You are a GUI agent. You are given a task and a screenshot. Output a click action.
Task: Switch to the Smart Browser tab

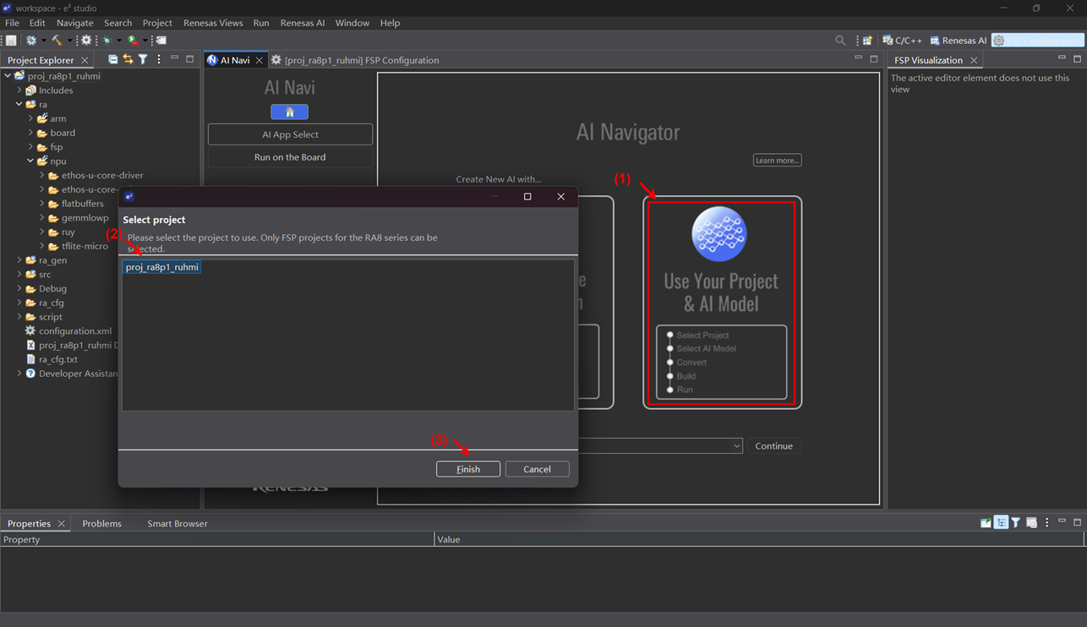click(x=178, y=524)
